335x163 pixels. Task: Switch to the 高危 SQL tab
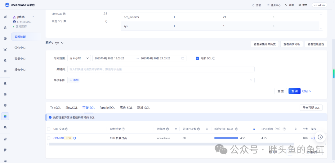[x=126, y=108]
